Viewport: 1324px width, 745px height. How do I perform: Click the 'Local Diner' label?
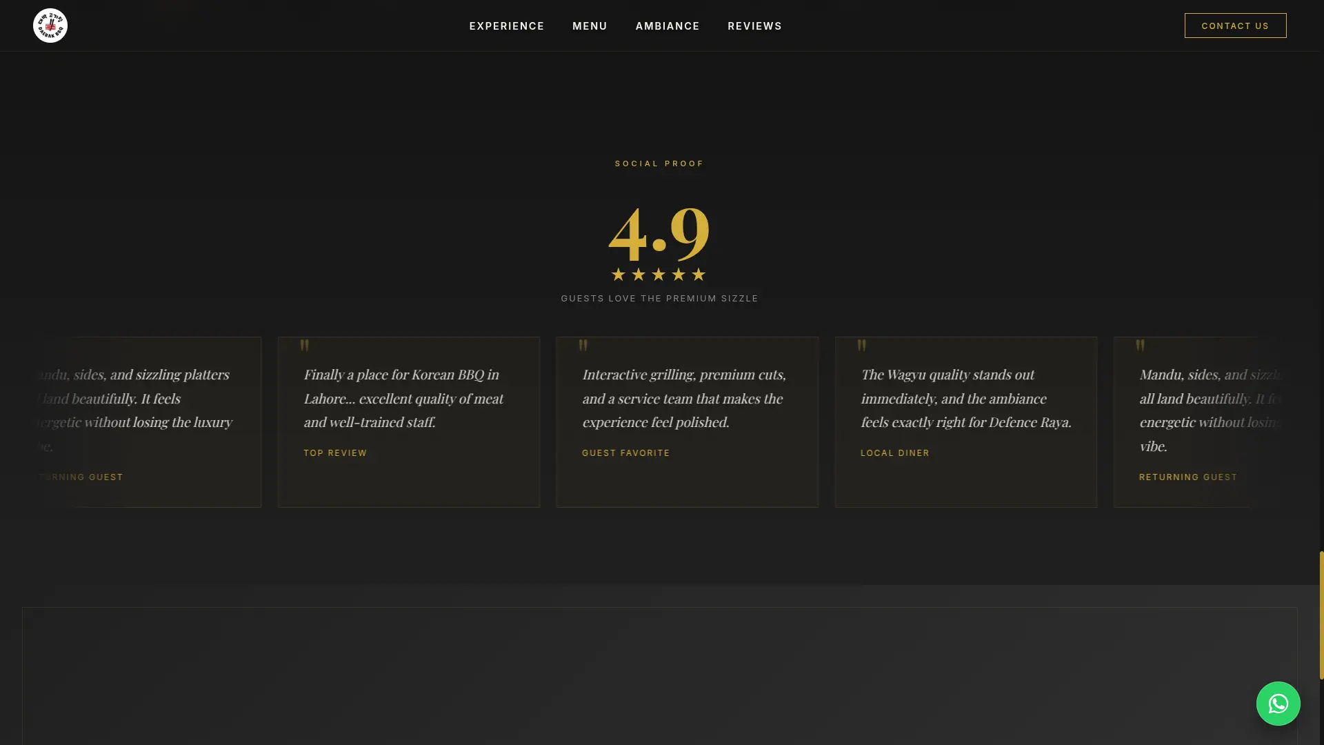pos(895,453)
